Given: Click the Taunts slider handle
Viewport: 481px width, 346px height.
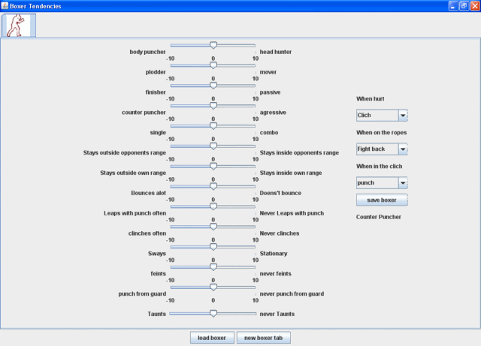Looking at the screenshot, I should point(213,313).
